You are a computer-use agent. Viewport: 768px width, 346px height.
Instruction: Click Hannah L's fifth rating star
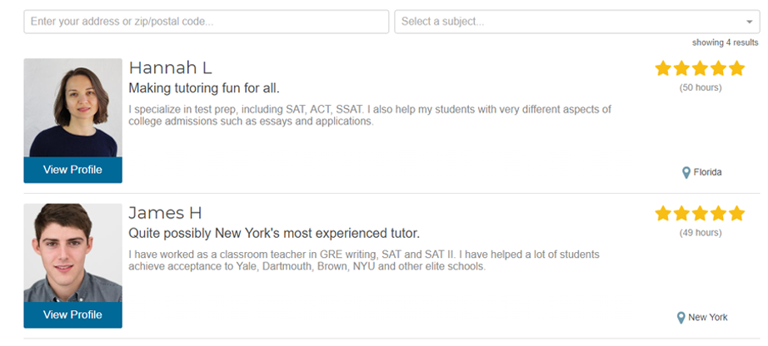[x=736, y=68]
